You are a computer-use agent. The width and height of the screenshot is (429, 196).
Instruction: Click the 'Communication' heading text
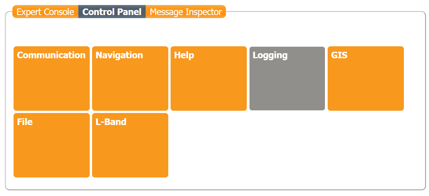(x=51, y=55)
